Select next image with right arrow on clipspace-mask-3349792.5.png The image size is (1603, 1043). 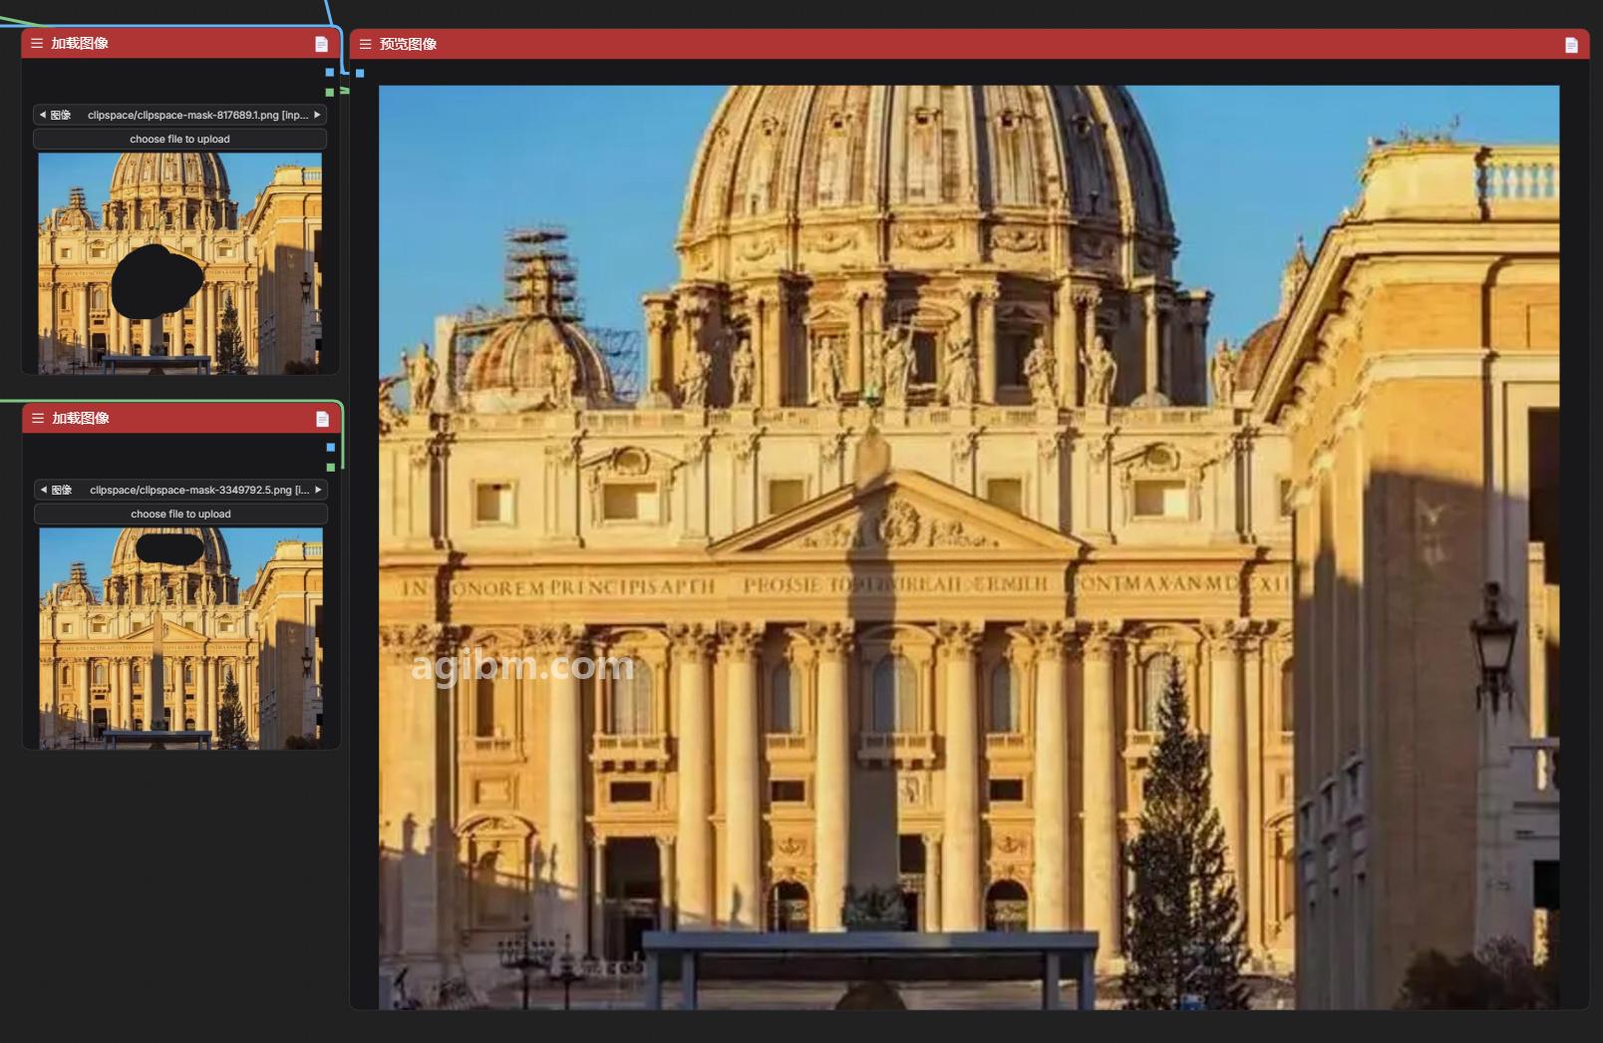319,490
